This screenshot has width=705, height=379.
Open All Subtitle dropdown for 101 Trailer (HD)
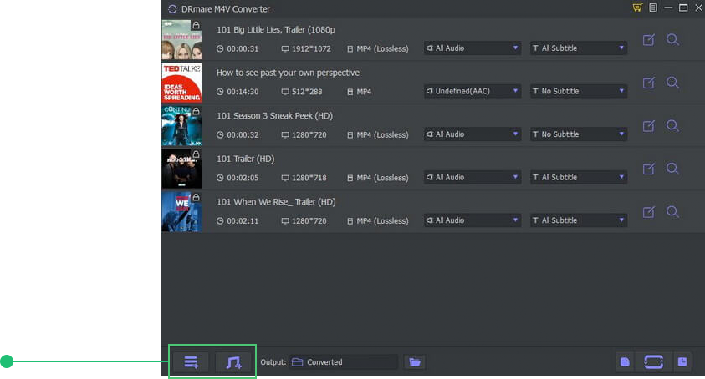579,177
